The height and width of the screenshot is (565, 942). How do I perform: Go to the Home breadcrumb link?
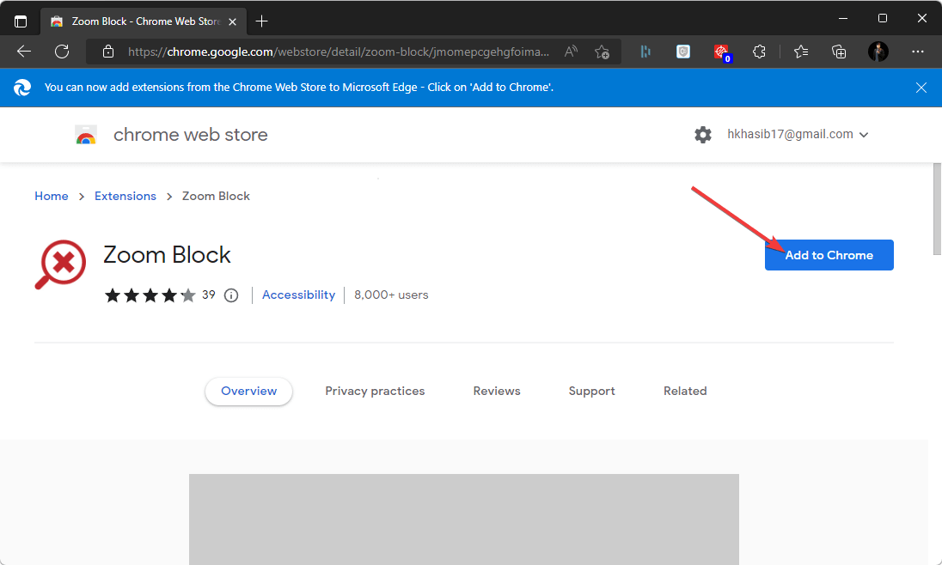point(51,197)
